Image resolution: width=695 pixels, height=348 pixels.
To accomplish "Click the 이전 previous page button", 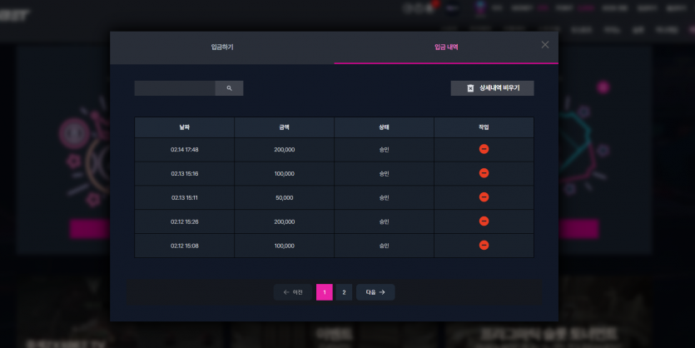I will (293, 292).
